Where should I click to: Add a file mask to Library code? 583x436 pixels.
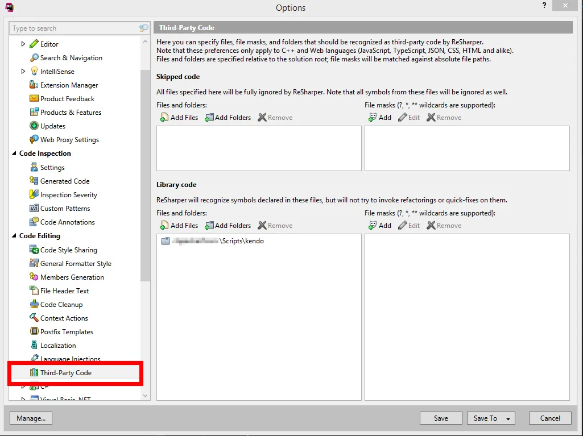(x=379, y=225)
